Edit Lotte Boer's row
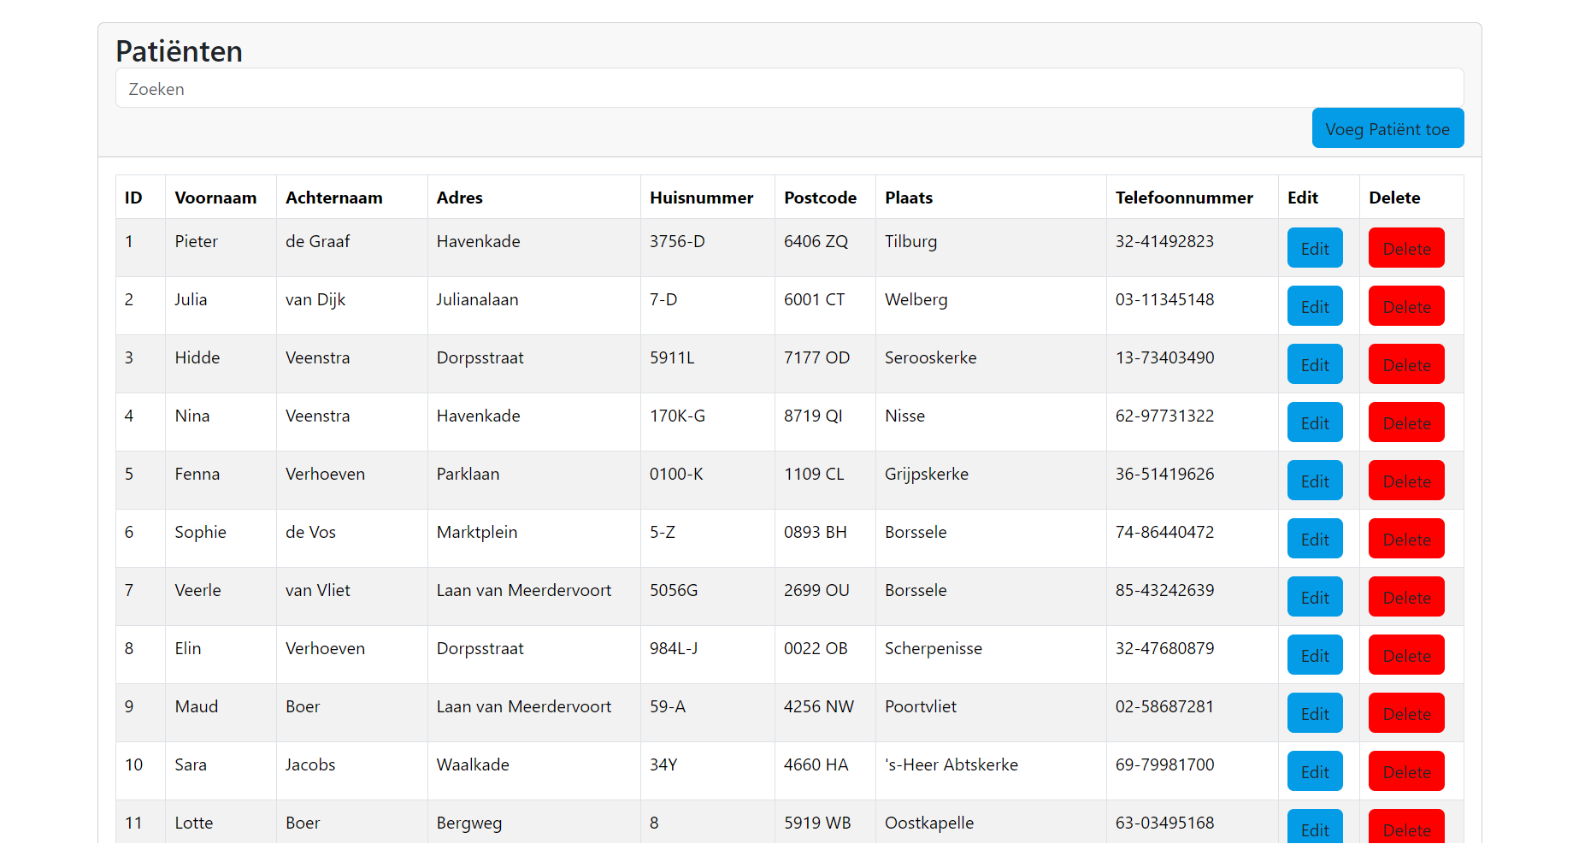Viewport: 1573px width, 844px height. point(1314,828)
